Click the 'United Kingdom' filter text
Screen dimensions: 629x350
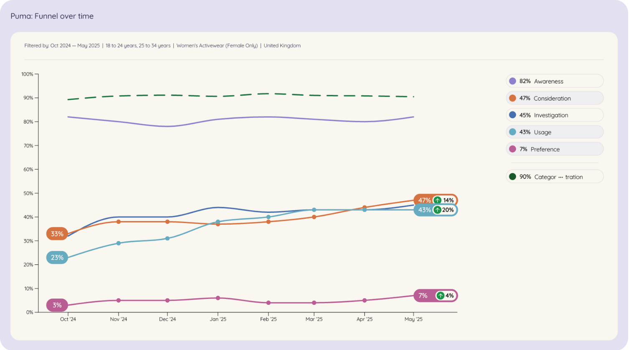(x=282, y=46)
